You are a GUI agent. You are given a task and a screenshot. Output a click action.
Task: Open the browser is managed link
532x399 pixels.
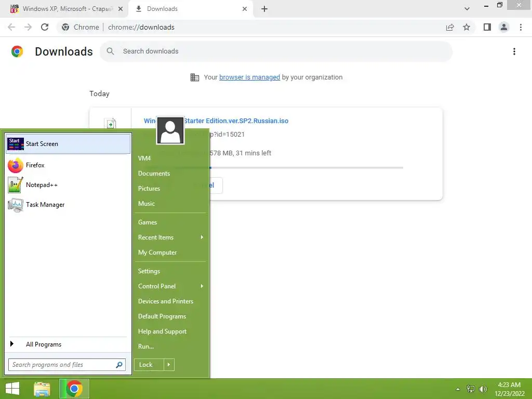click(250, 77)
